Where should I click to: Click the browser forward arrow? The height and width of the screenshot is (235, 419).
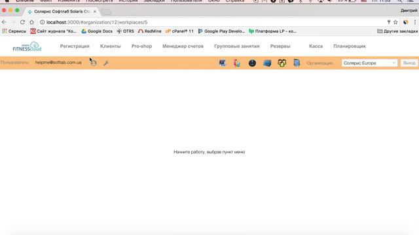tap(13, 22)
